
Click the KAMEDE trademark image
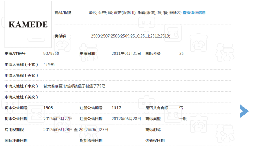click(x=28, y=24)
